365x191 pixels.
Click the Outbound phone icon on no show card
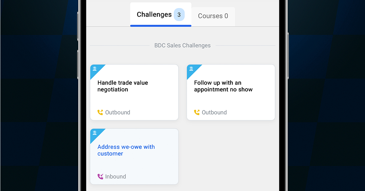(x=197, y=112)
